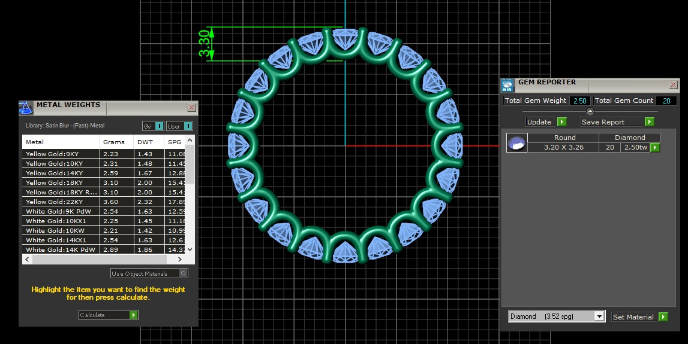Select the Yellow Gold:10KY row
Viewport: 688px width, 344px height.
pos(104,164)
